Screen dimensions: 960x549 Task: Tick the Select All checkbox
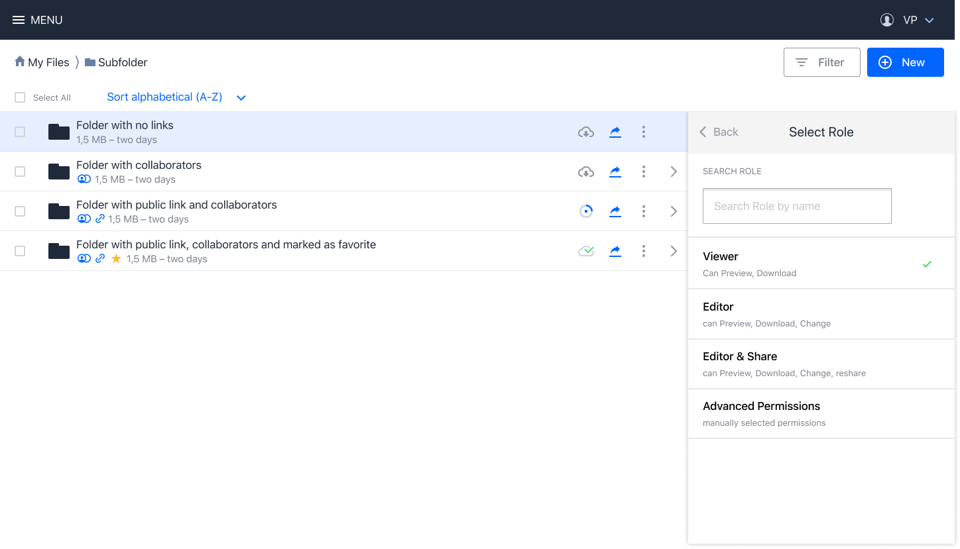[x=20, y=97]
